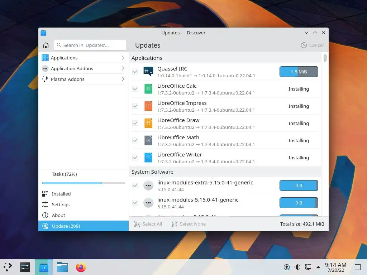
Task: Open the volume control in the system tray
Action: 297,267
